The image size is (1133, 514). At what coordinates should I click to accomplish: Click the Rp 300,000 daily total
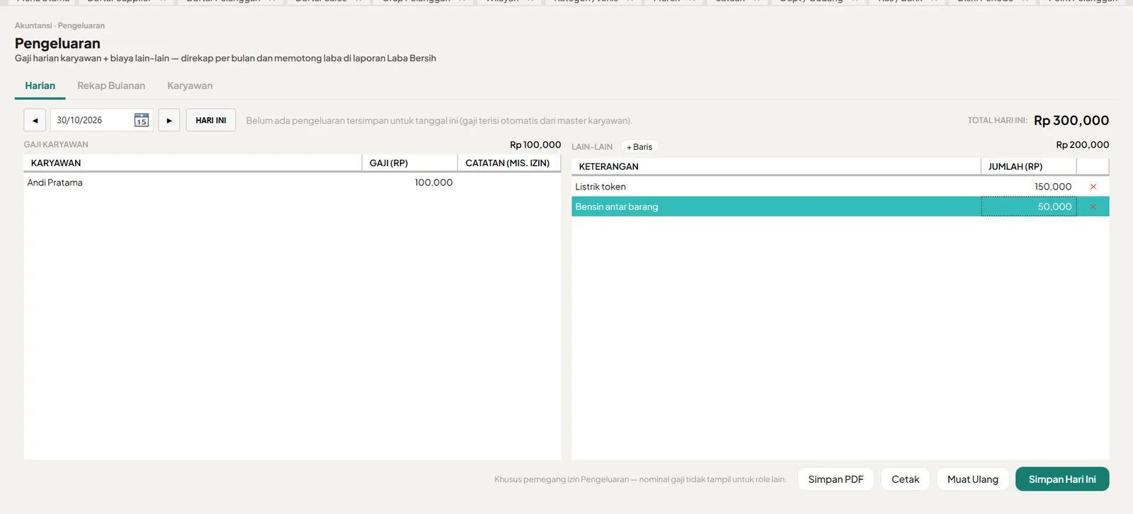click(1071, 120)
